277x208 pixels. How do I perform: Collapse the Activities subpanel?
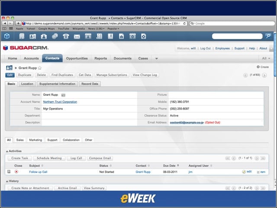click(7, 151)
